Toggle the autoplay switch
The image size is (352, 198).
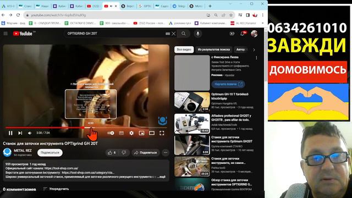tap(111, 133)
